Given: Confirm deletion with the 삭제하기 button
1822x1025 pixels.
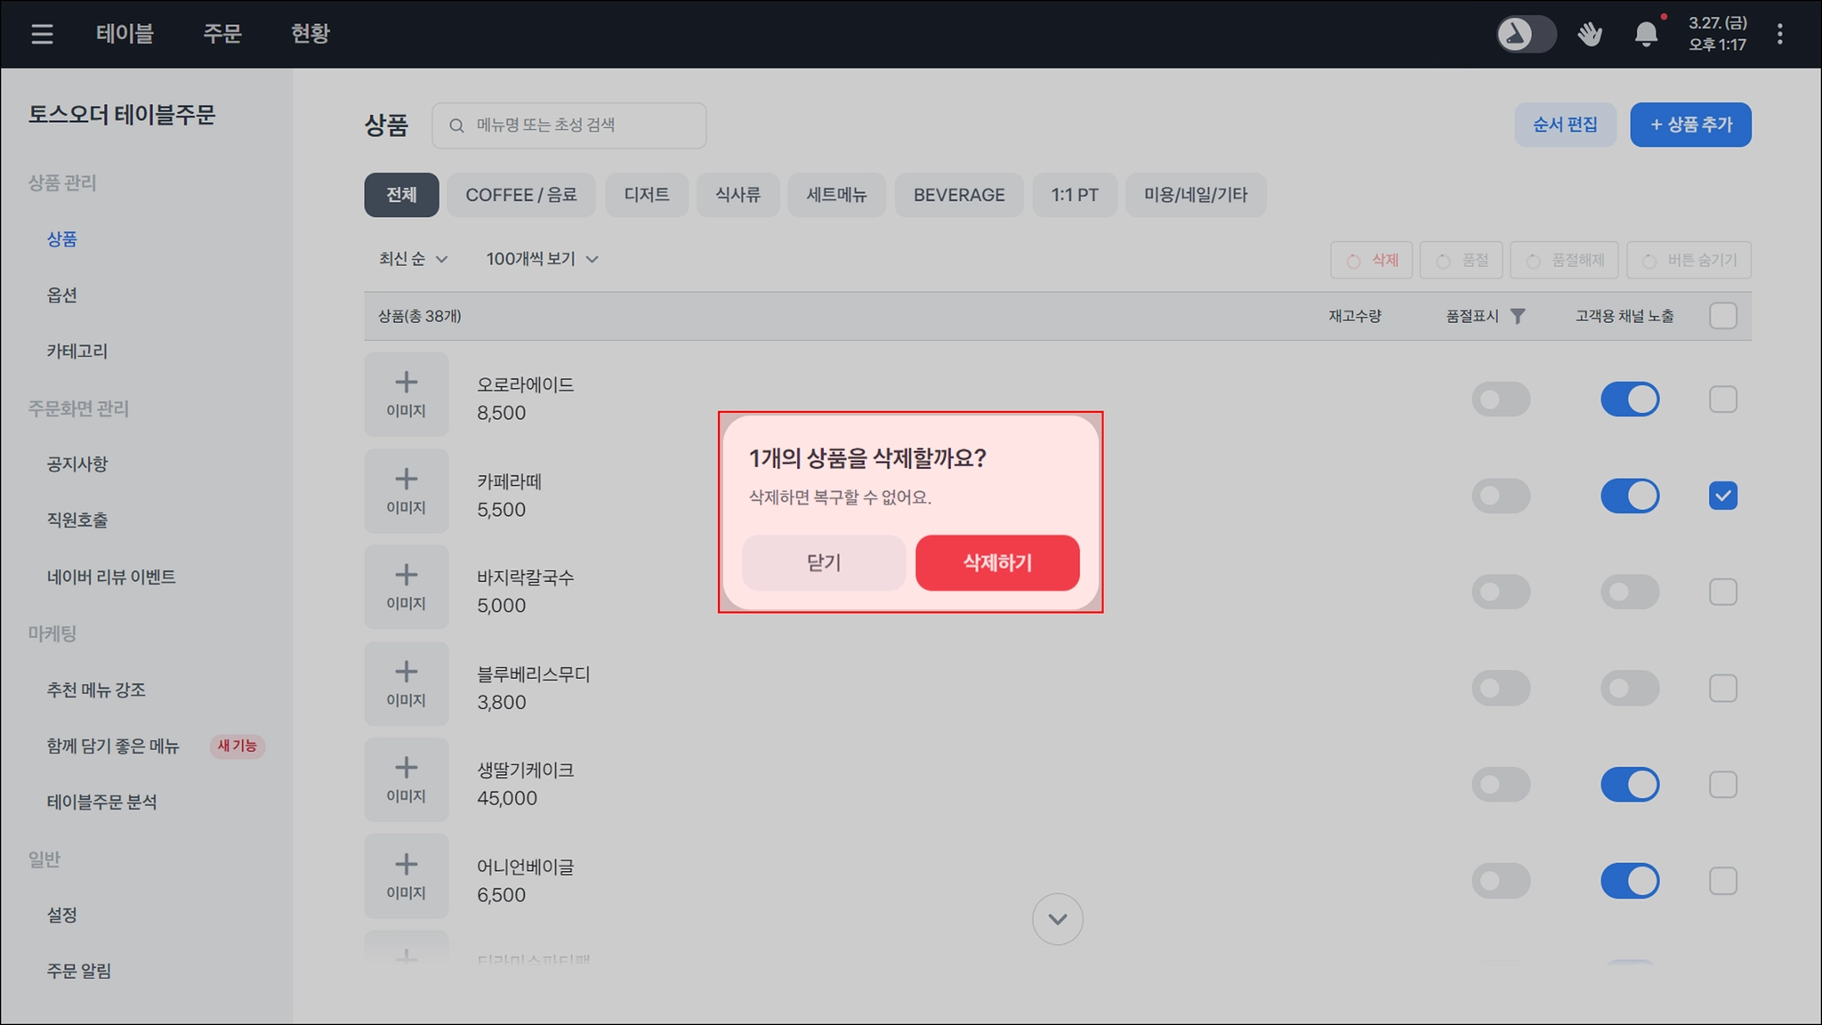Looking at the screenshot, I should coord(996,562).
